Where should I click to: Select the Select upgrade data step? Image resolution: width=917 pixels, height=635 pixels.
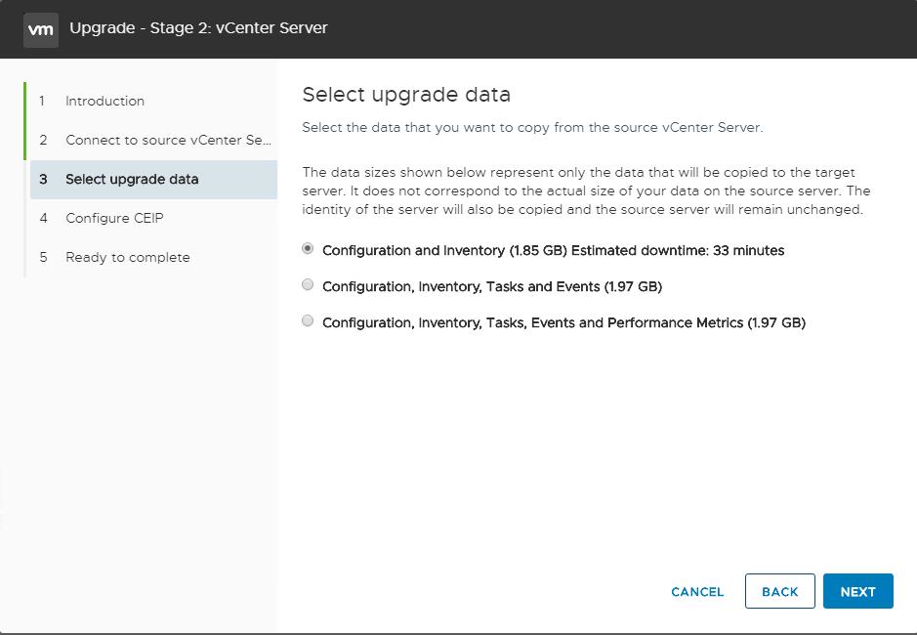point(153,179)
